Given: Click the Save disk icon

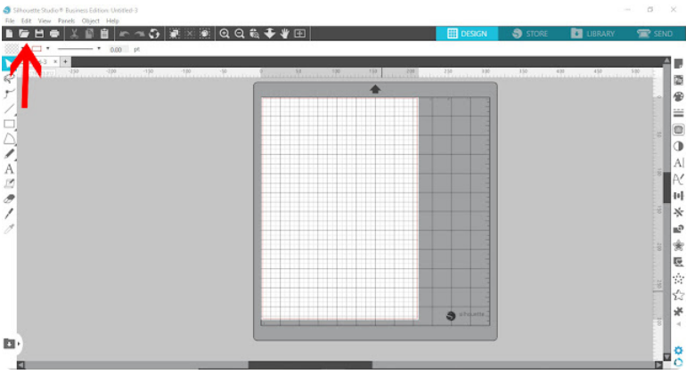Looking at the screenshot, I should pyautogui.click(x=39, y=34).
